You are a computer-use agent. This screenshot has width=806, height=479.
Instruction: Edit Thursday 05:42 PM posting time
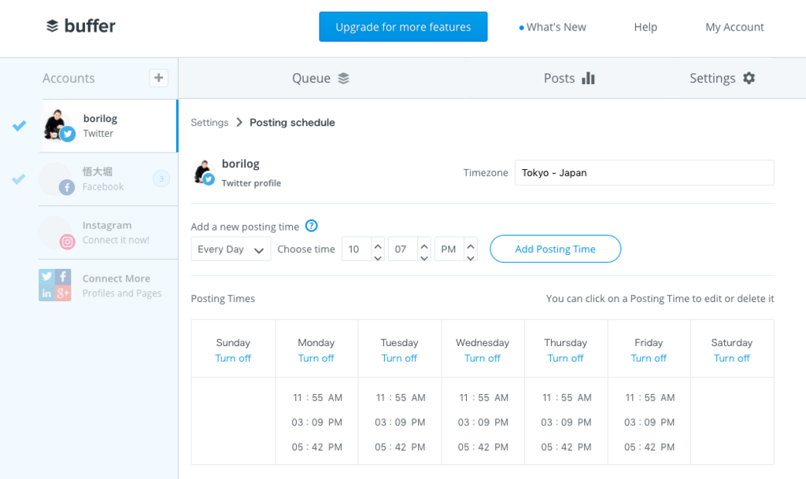point(566,447)
